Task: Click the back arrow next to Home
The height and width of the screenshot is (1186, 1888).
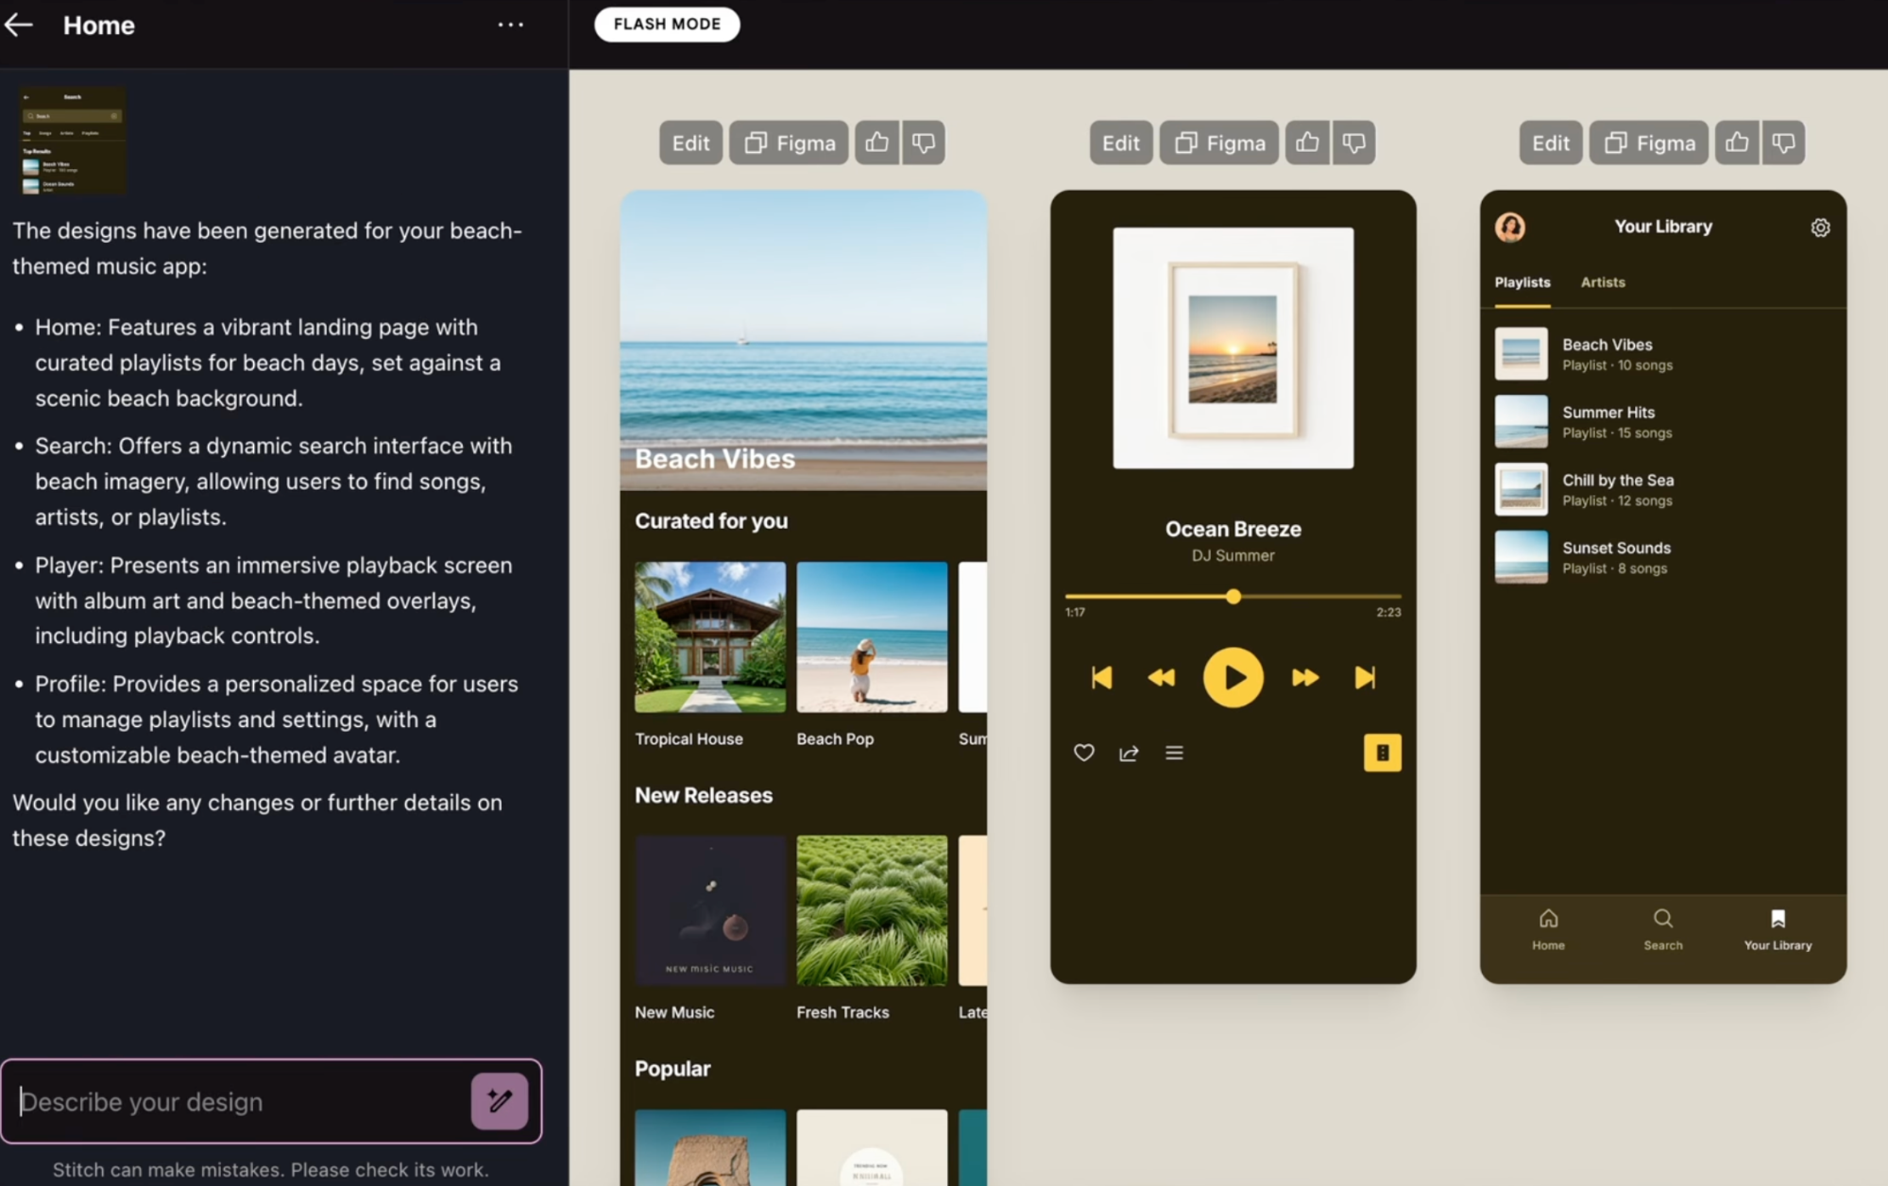Action: [x=19, y=25]
